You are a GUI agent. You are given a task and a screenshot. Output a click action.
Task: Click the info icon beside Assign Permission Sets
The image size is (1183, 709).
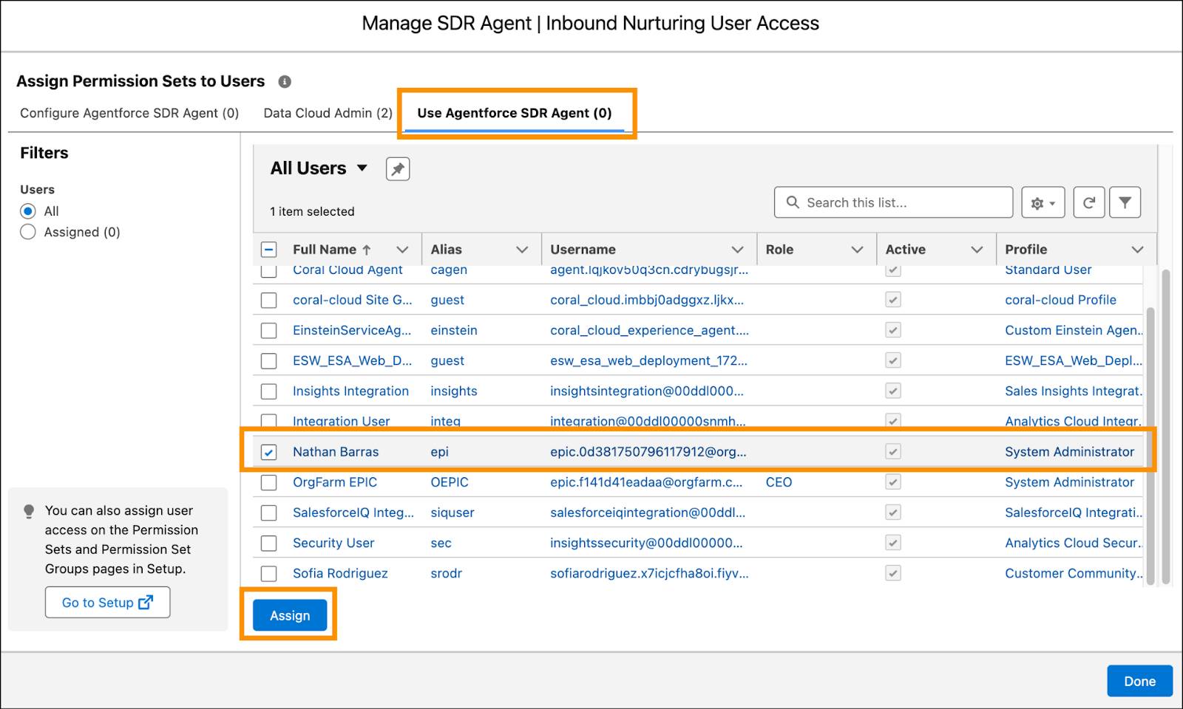point(285,82)
